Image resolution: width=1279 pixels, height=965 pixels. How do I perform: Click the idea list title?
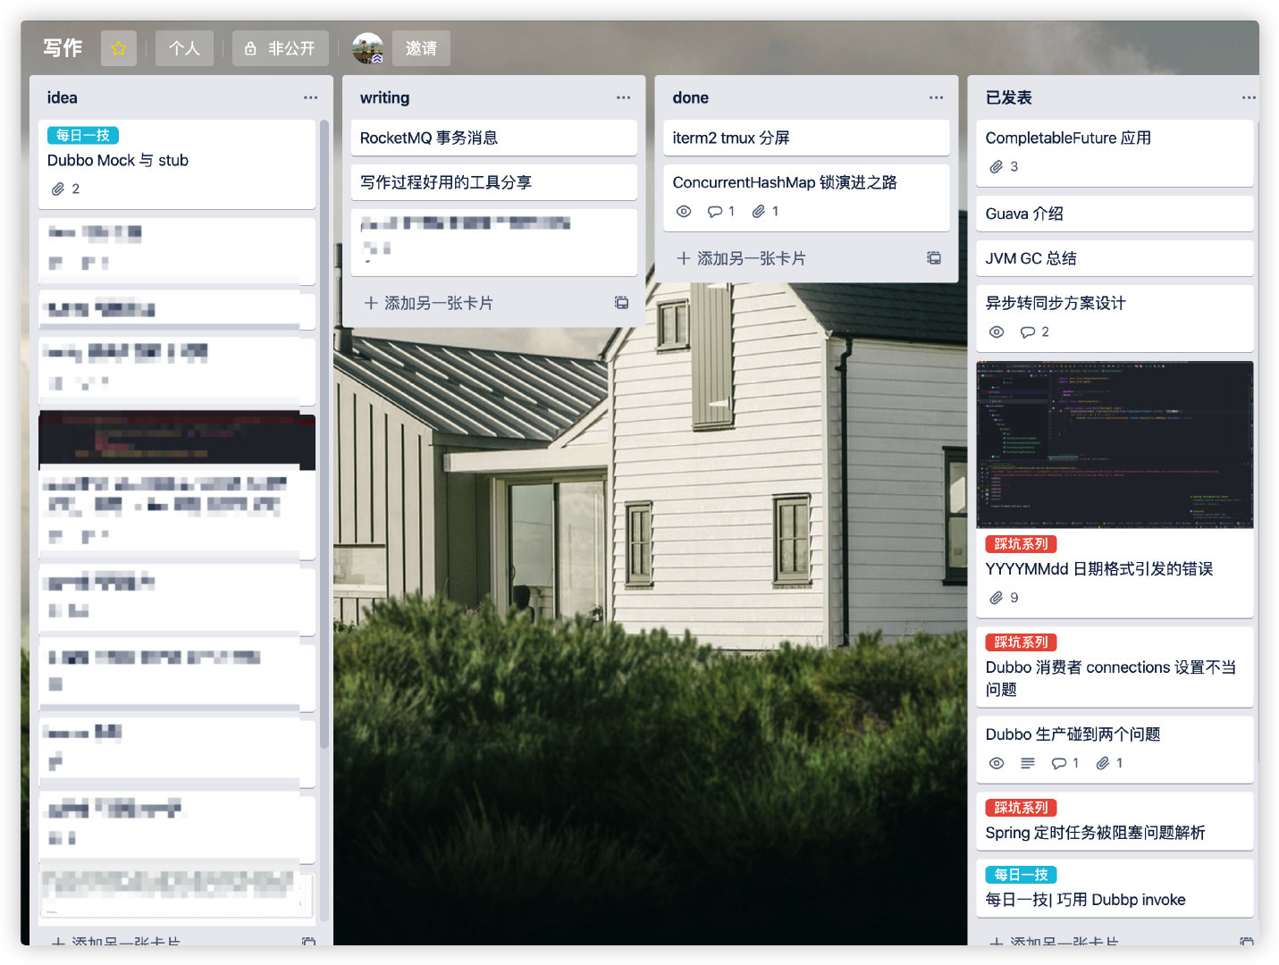(63, 97)
